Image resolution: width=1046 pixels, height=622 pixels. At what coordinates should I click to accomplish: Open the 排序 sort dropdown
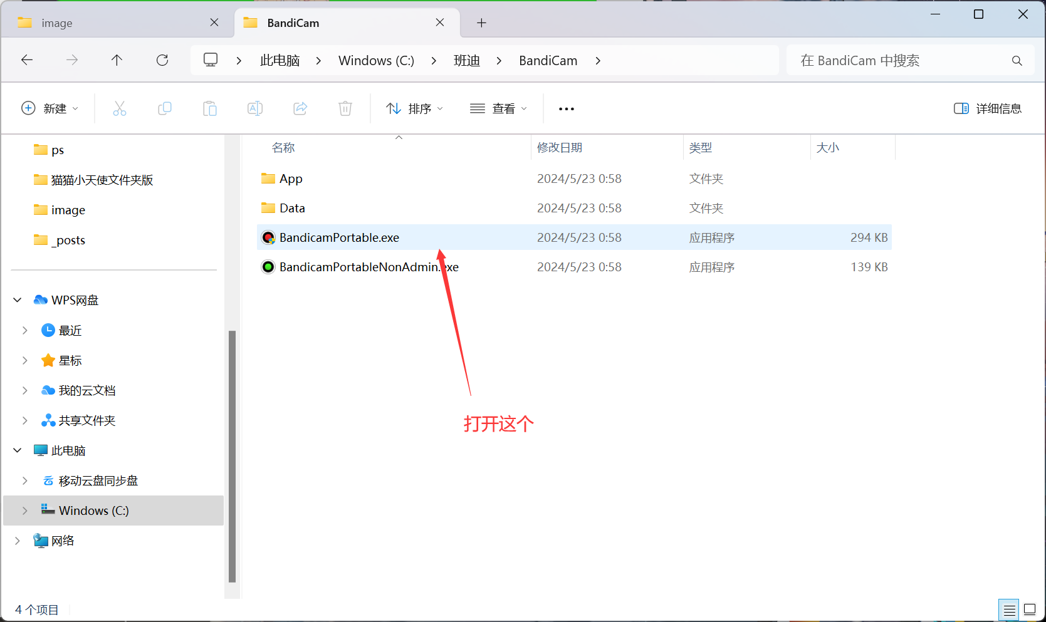[415, 108]
